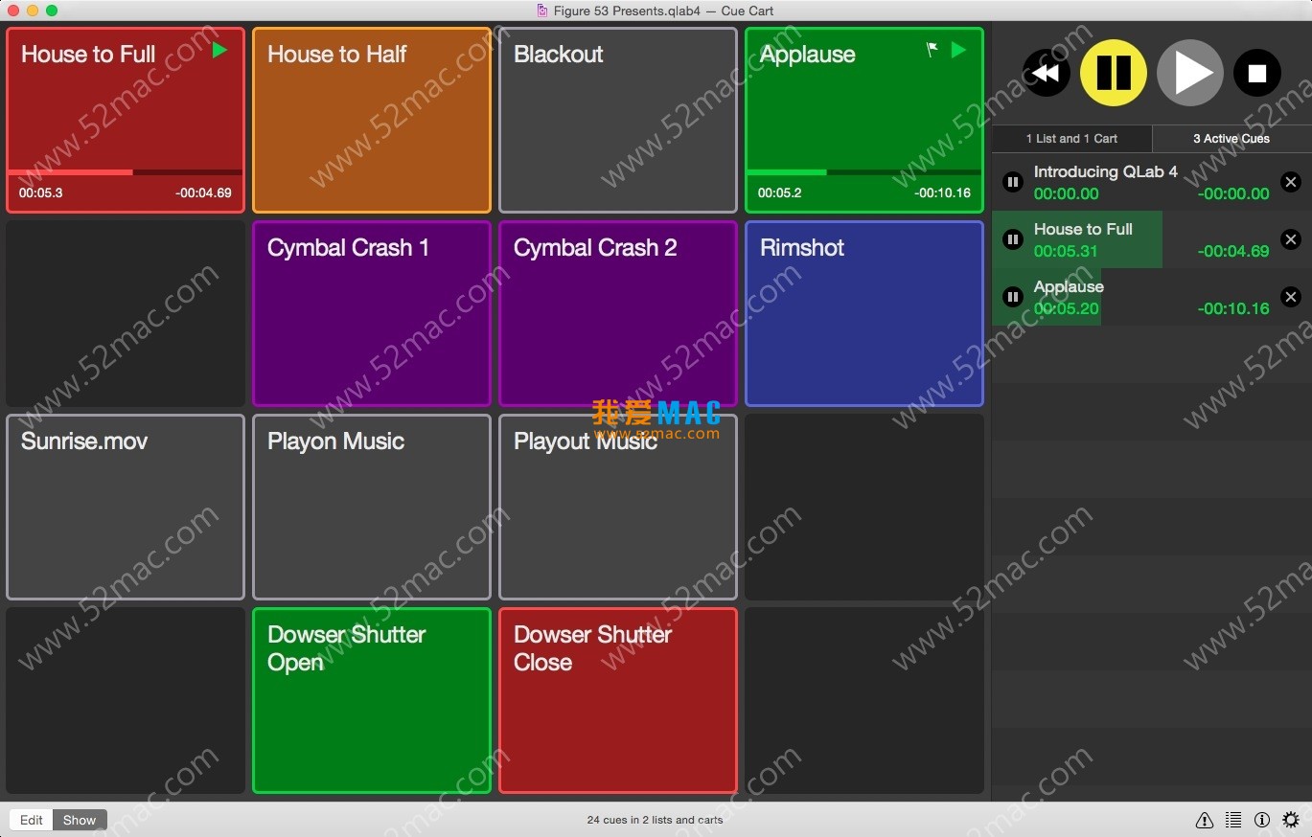Switch to Show mode
The width and height of the screenshot is (1312, 837).
coord(80,820)
